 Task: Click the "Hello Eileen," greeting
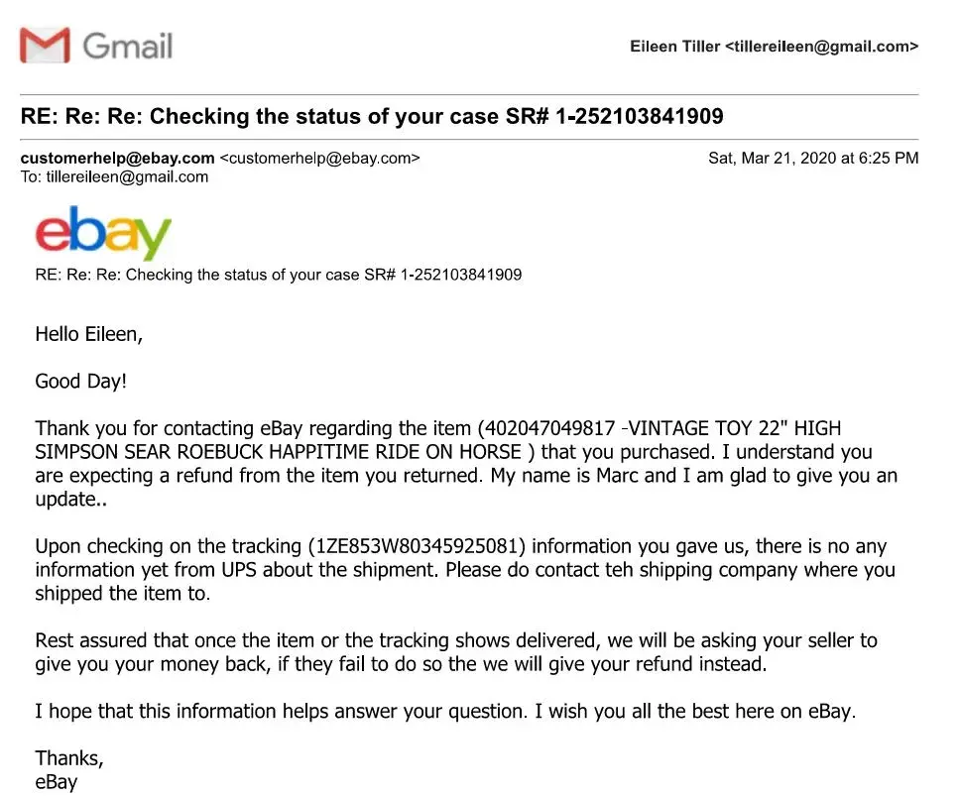click(89, 334)
